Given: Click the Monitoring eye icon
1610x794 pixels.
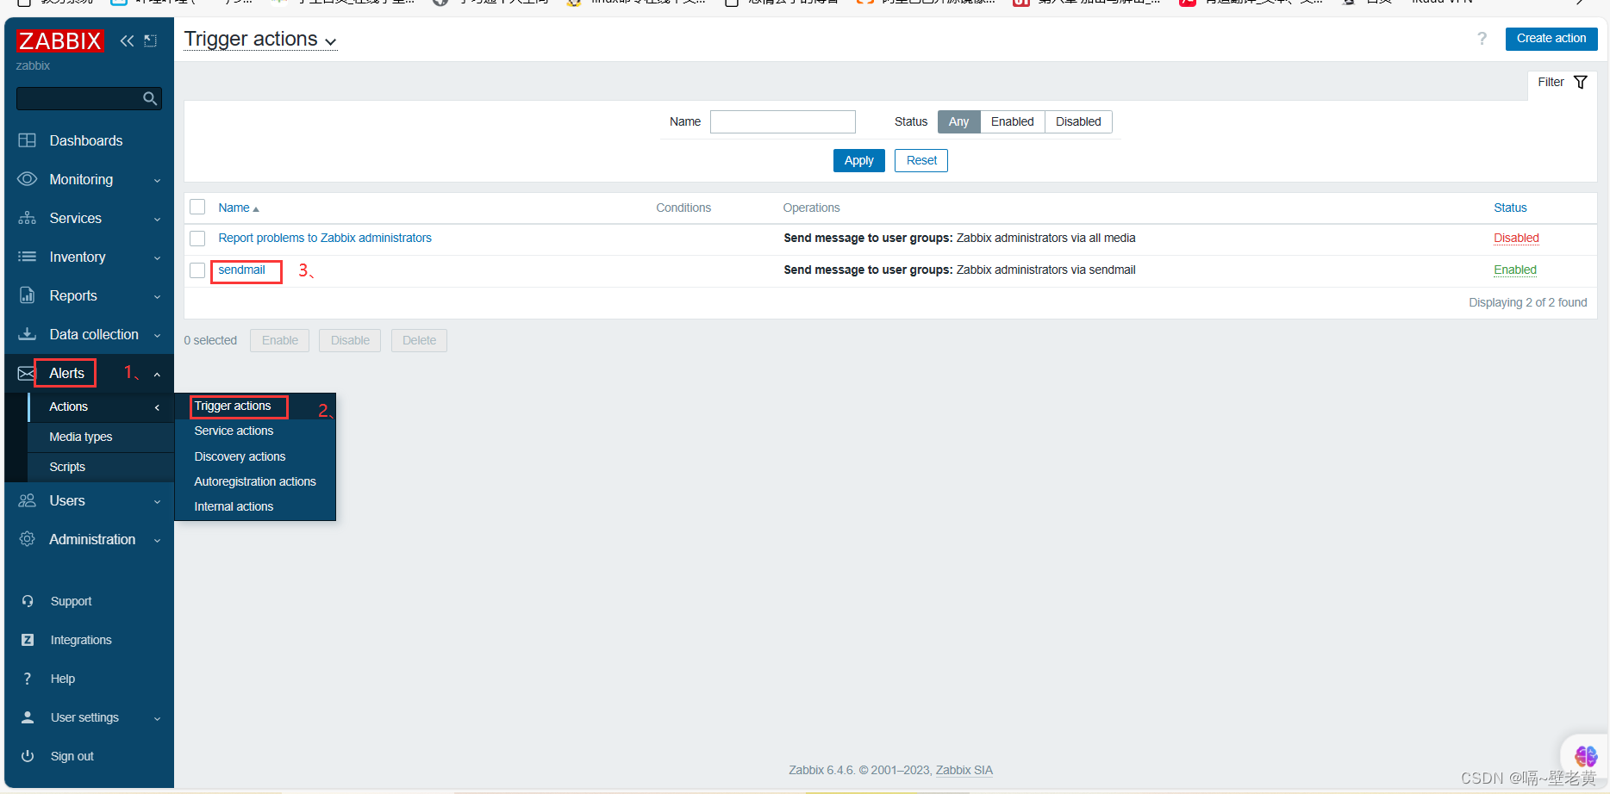Looking at the screenshot, I should [28, 179].
